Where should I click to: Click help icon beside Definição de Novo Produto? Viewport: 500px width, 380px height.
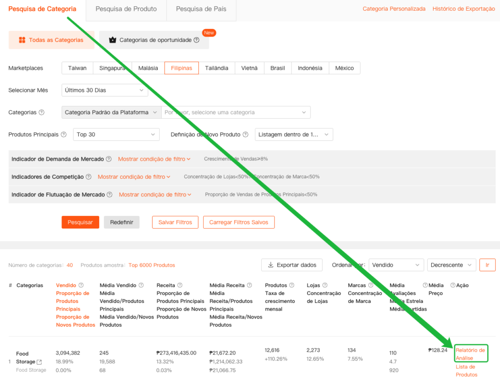pyautogui.click(x=245, y=134)
